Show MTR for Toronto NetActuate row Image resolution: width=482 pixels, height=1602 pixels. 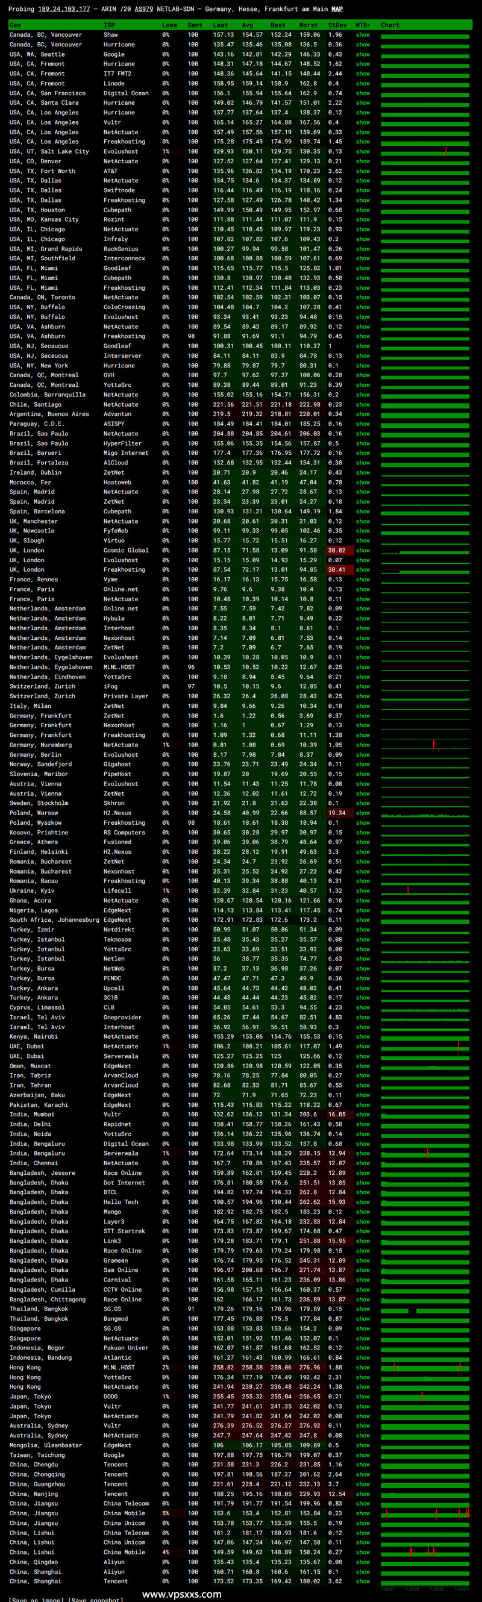[x=363, y=297]
